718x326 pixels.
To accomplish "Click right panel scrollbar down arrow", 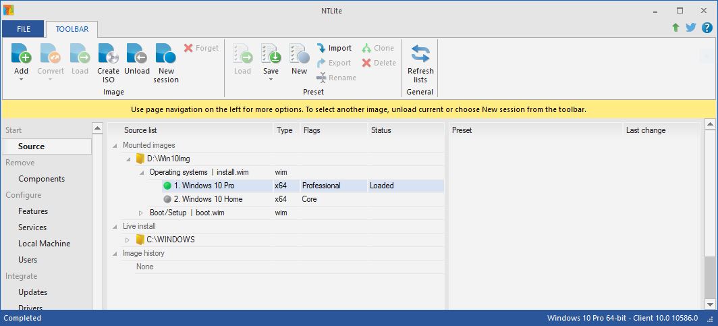I will 710,304.
